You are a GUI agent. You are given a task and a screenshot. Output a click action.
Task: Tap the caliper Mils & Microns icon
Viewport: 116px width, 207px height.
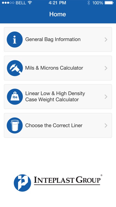[15, 68]
